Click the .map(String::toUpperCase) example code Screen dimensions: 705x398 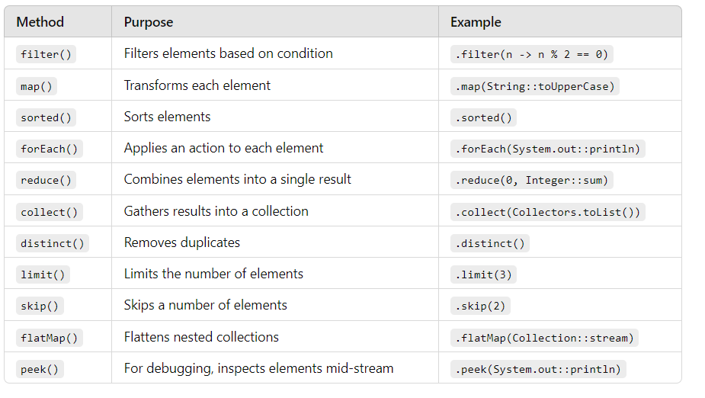tap(535, 86)
